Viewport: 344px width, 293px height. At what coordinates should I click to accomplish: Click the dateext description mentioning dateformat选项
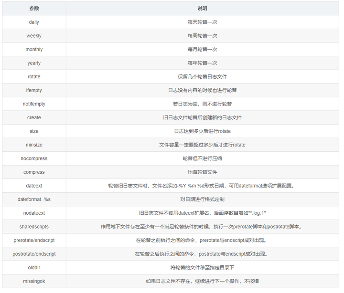[x=201, y=186]
